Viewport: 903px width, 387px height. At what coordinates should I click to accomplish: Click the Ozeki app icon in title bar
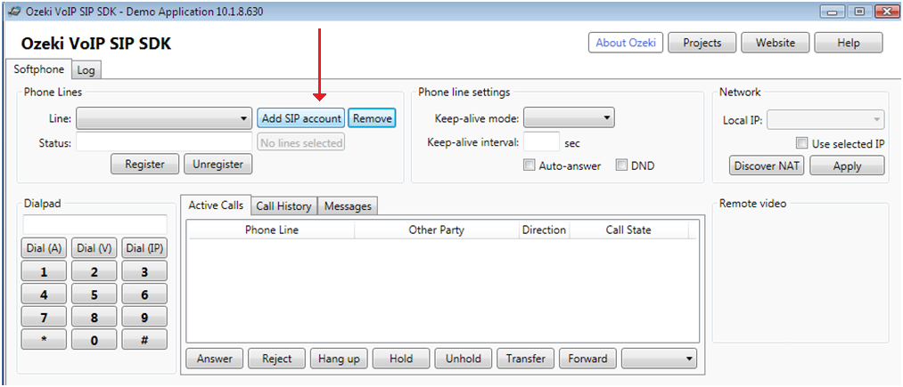click(14, 12)
